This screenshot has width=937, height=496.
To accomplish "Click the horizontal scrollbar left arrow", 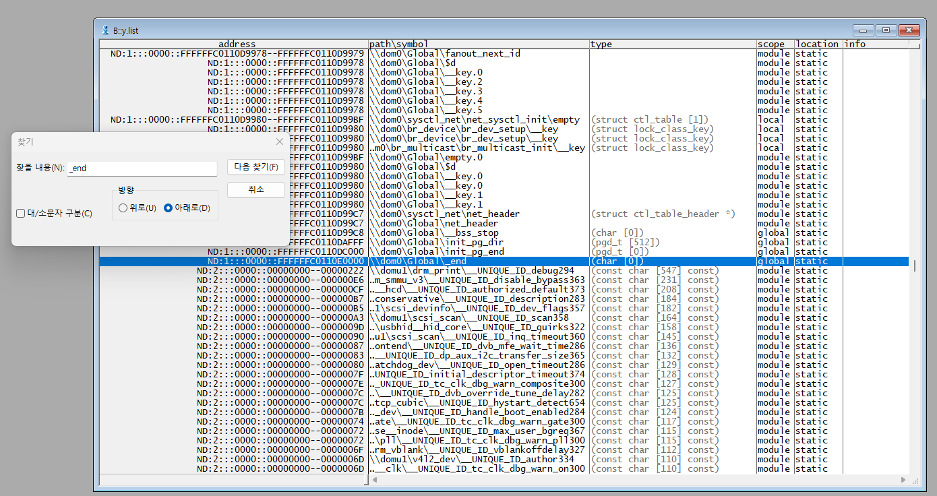I will coord(374,480).
